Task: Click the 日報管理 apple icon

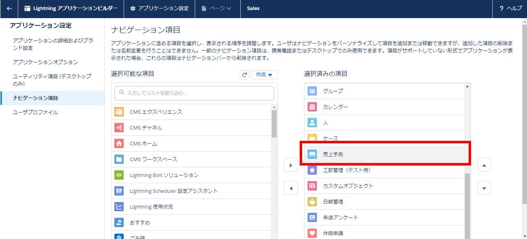Action: [312, 202]
